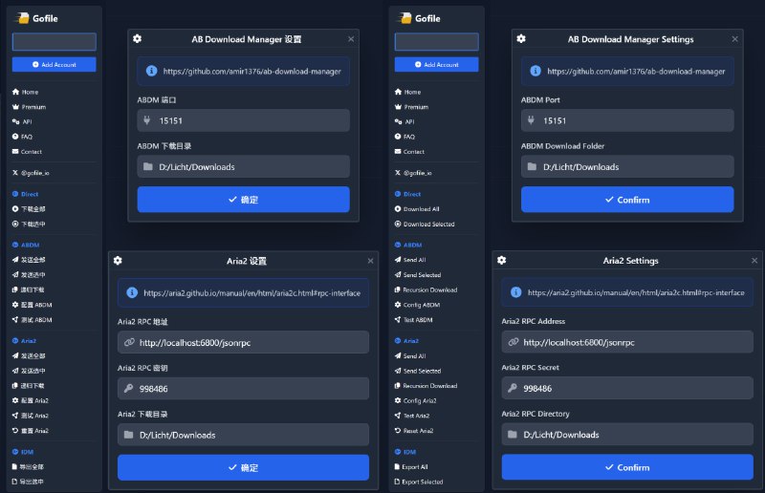Open Premium in the English sidebar
This screenshot has width=765, height=493.
click(411, 107)
